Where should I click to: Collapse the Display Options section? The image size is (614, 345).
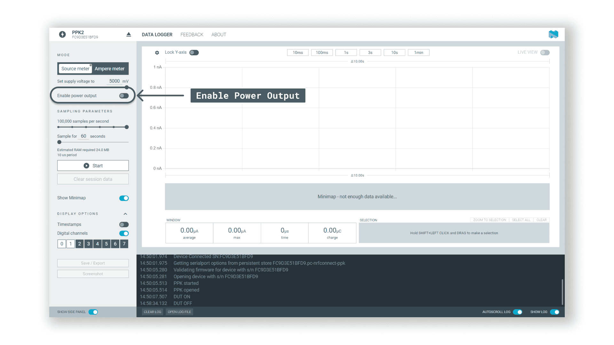click(125, 214)
